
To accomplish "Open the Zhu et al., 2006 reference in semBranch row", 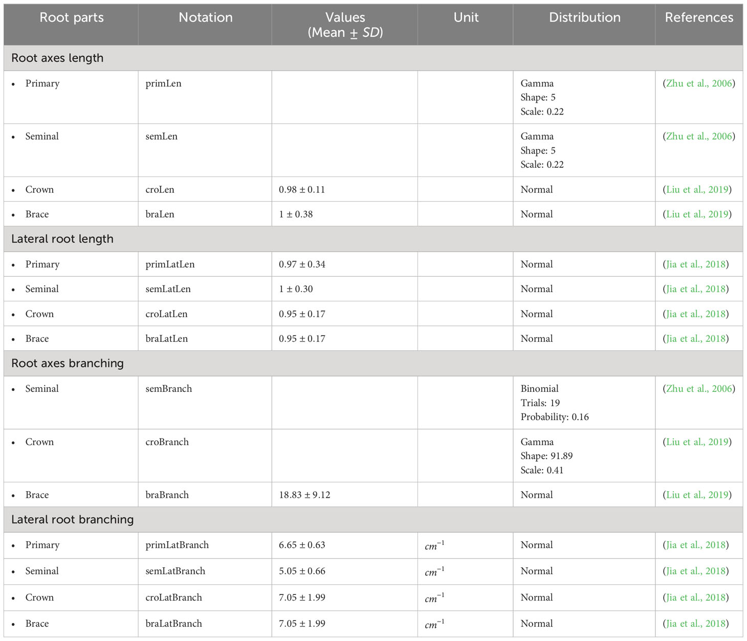I will pyautogui.click(x=699, y=388).
